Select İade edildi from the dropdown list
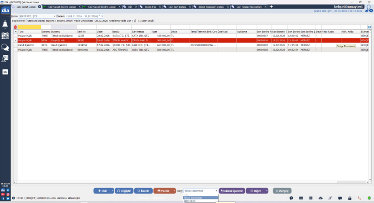The height and width of the screenshot is (203, 374). [190, 201]
